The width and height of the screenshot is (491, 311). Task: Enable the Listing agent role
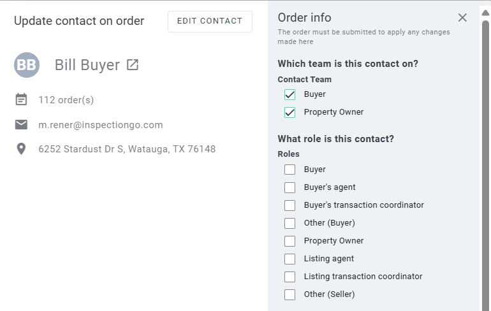point(290,259)
